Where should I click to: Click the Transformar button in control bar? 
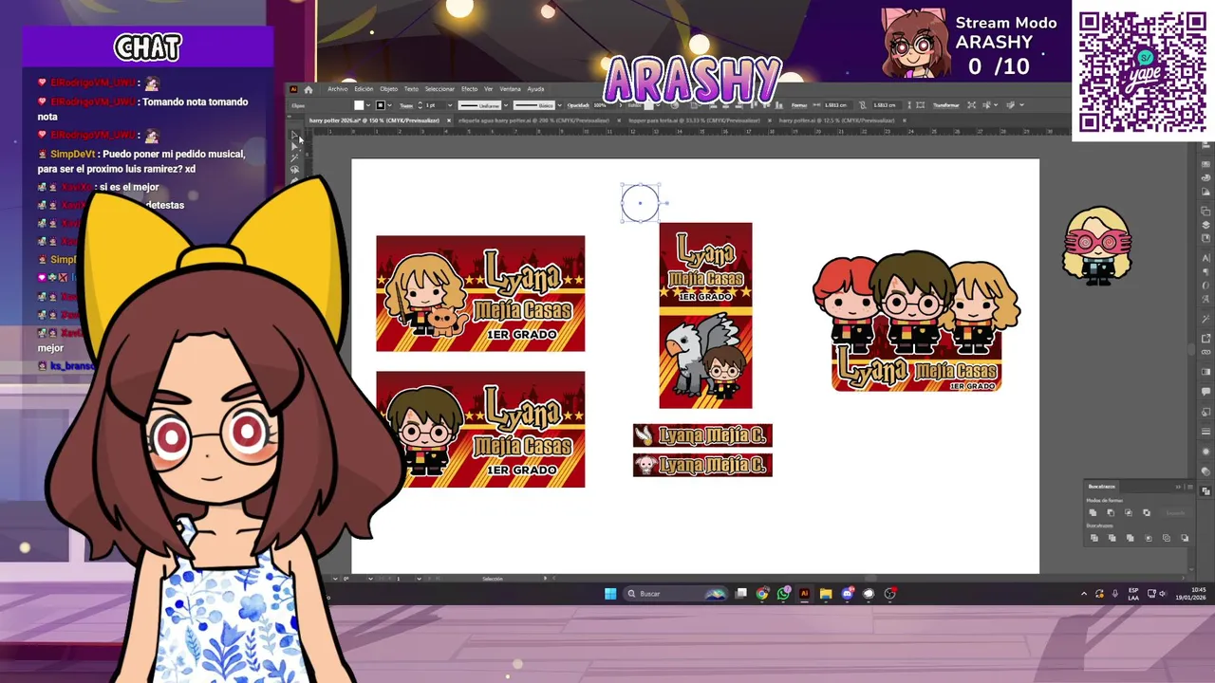tap(945, 105)
